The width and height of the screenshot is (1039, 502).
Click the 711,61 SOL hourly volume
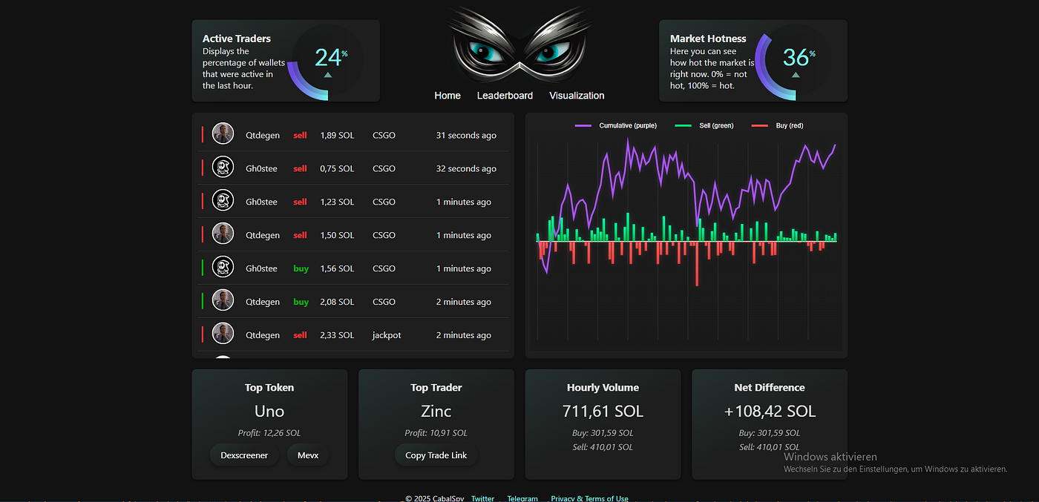tap(603, 412)
